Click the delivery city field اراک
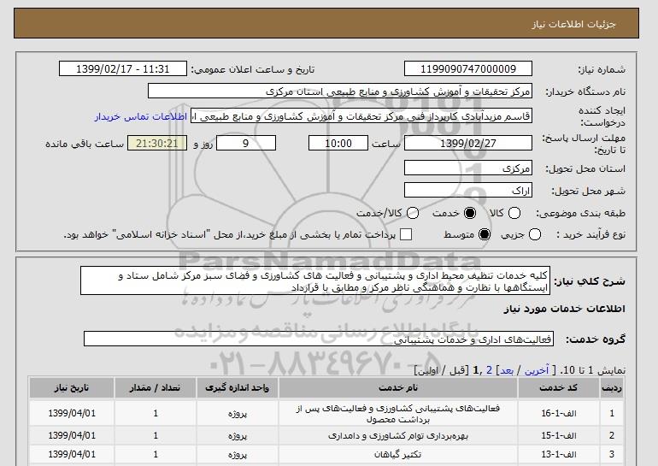This screenshot has height=466, width=658. coord(468,190)
